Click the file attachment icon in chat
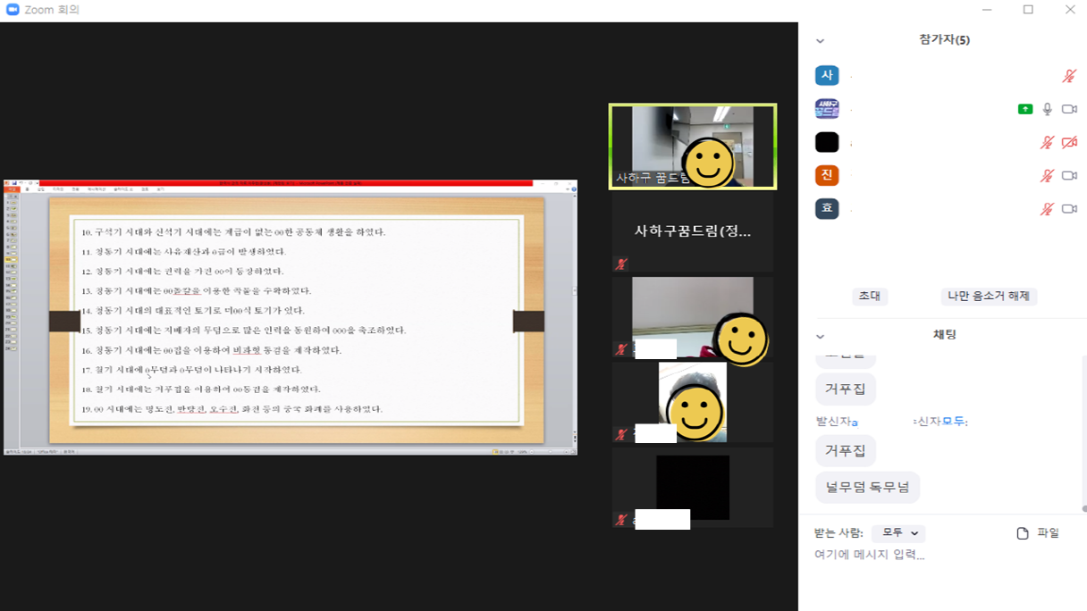This screenshot has width=1087, height=611. pos(1023,533)
